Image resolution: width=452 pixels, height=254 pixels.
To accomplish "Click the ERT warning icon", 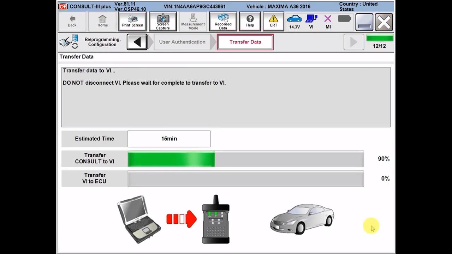I will point(273,22).
